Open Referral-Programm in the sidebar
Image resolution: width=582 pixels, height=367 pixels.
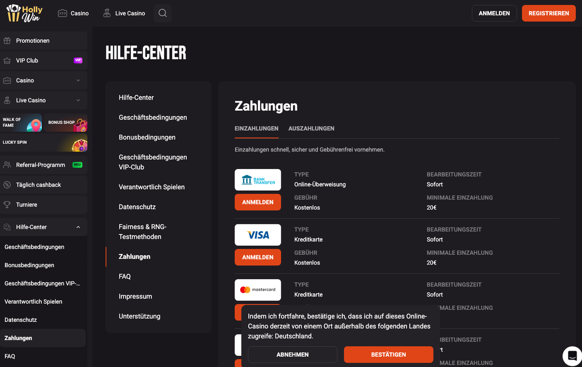(x=44, y=165)
